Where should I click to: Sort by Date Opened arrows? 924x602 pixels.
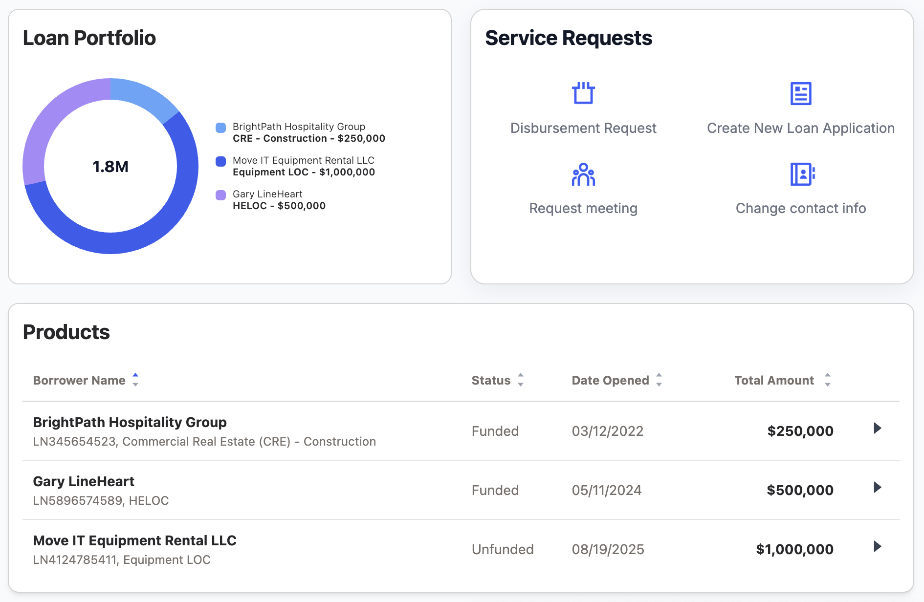[659, 380]
